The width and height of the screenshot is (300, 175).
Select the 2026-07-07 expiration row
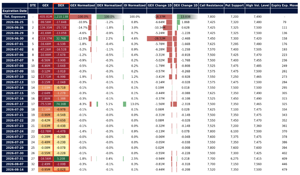[15, 60]
